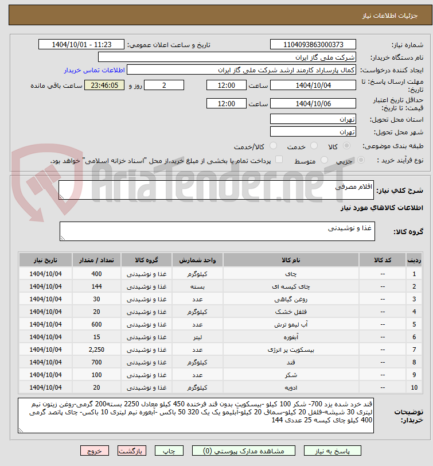The image size is (433, 466).
Task: Click the validity time field showing 12:00 beside 1404/10/06
Action: (x=227, y=103)
